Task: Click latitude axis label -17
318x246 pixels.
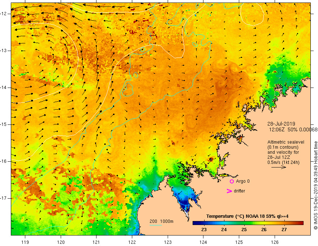Action: coord(4,198)
